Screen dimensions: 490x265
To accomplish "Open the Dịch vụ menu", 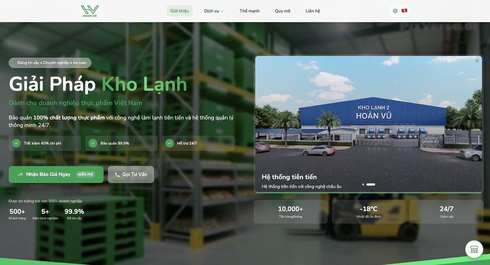I will [214, 11].
